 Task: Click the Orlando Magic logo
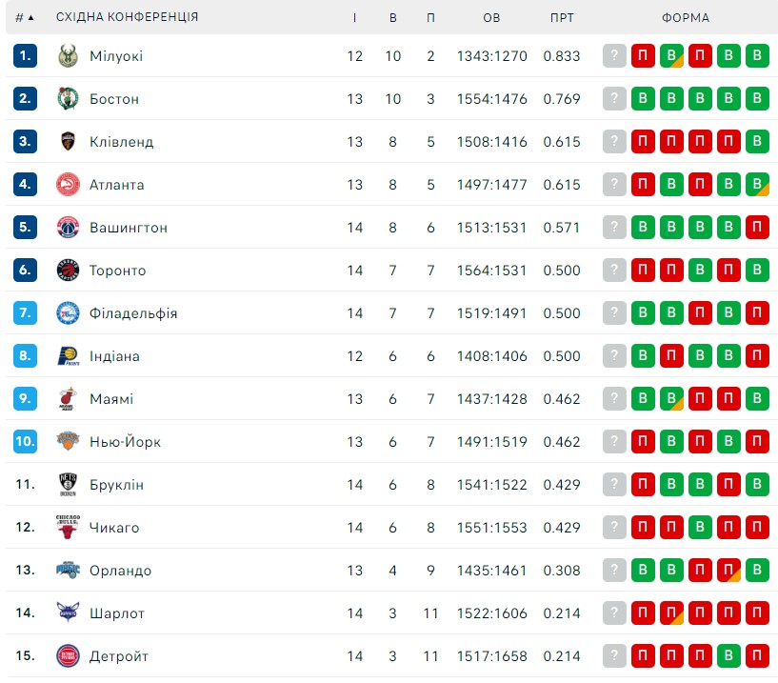68,570
